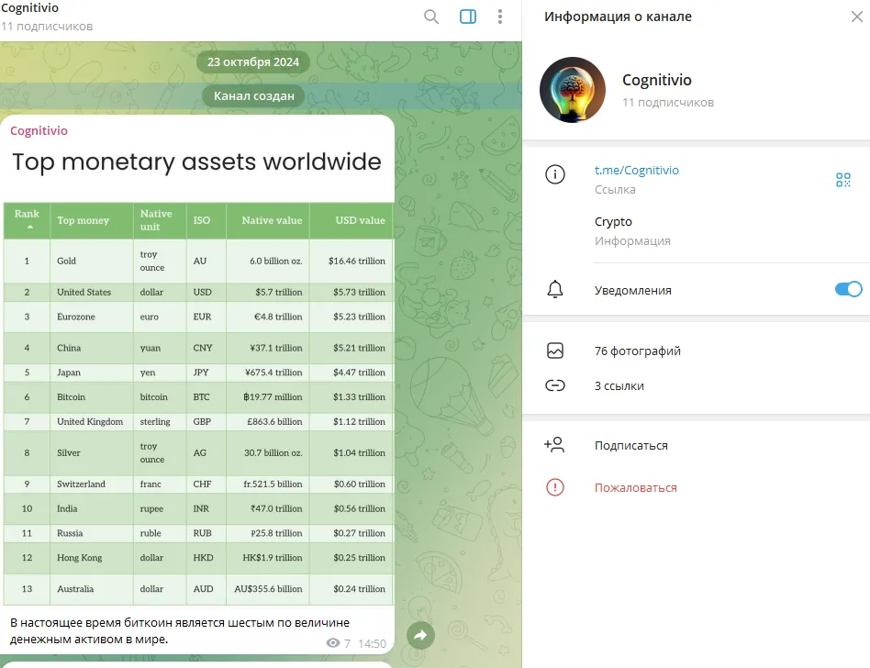Click the red report exclamation icon
Viewport: 870px width, 668px height.
click(x=555, y=487)
